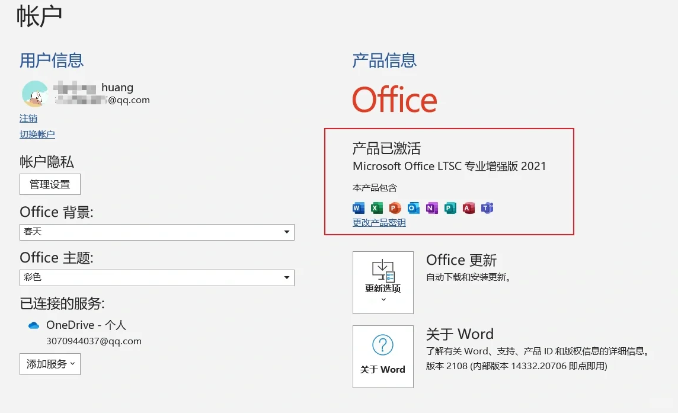Image resolution: width=678 pixels, height=413 pixels.
Task: Click the red Office logo
Action: pyautogui.click(x=395, y=100)
